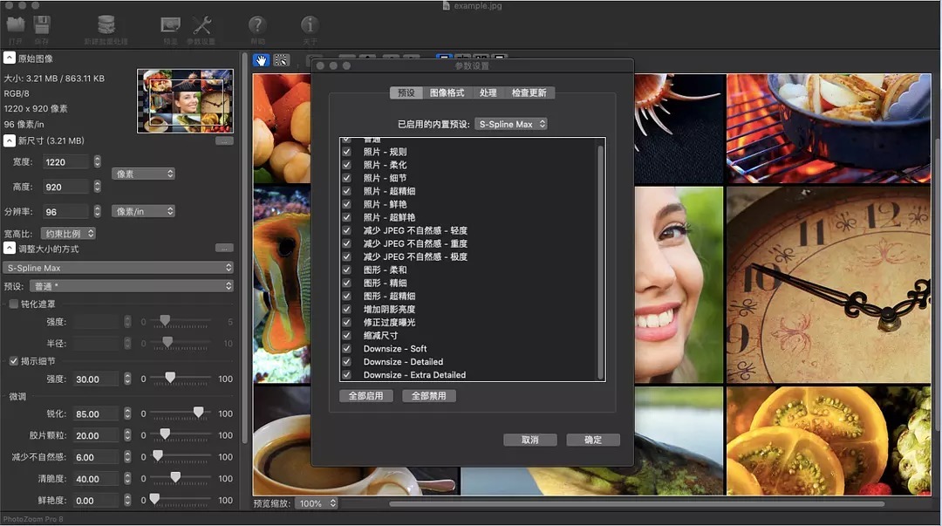Switch to the 图像格式 tab
The height and width of the screenshot is (526, 942).
447,92
